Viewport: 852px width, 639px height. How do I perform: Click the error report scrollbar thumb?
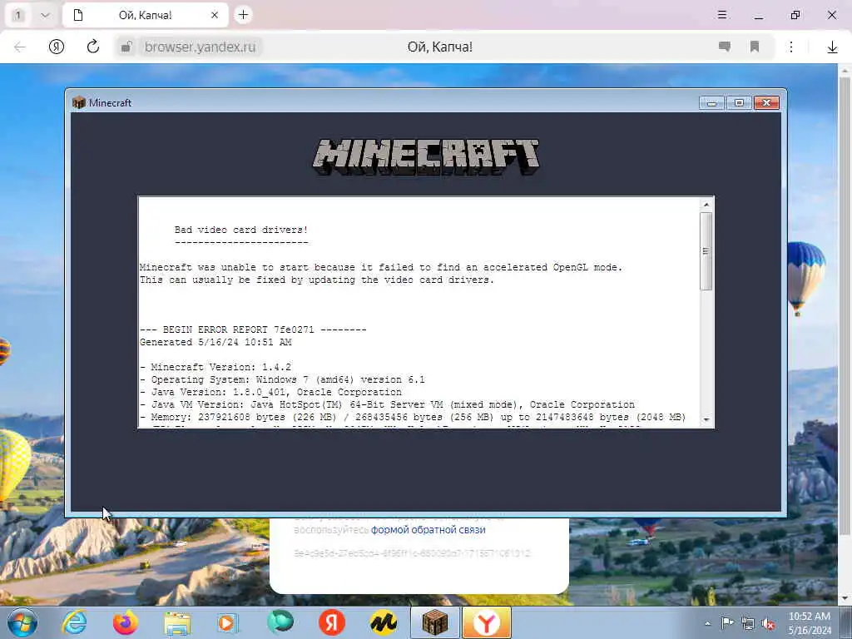tap(706, 251)
